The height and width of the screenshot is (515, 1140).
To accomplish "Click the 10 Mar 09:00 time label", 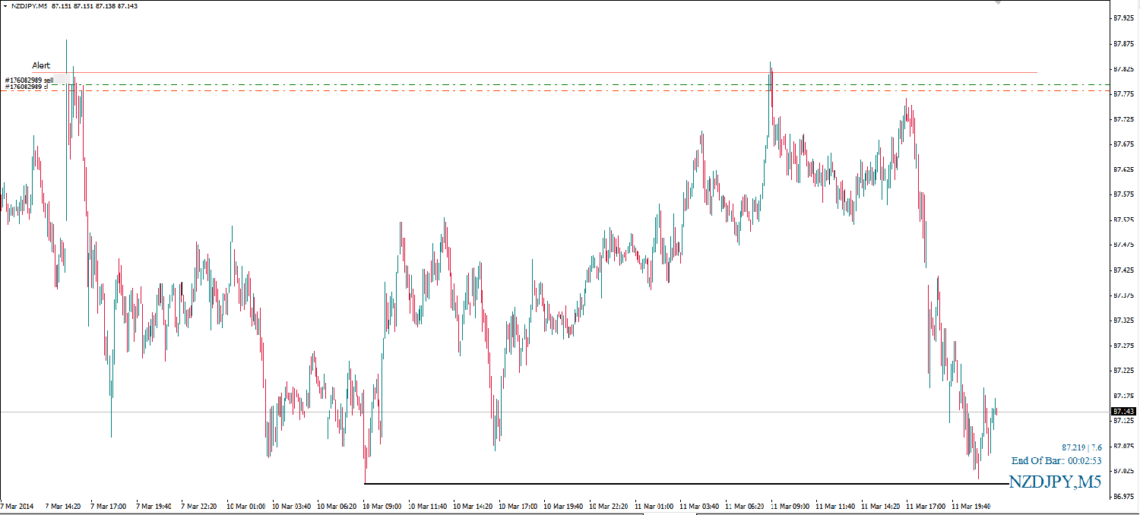I will tap(382, 506).
